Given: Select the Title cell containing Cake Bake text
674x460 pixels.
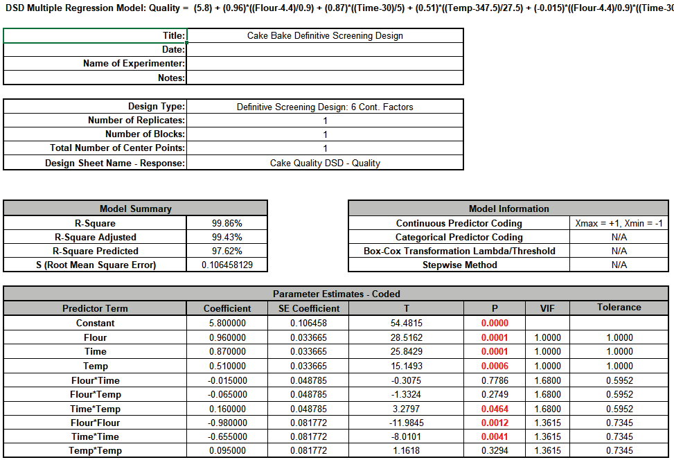Looking at the screenshot, I should pyautogui.click(x=326, y=35).
